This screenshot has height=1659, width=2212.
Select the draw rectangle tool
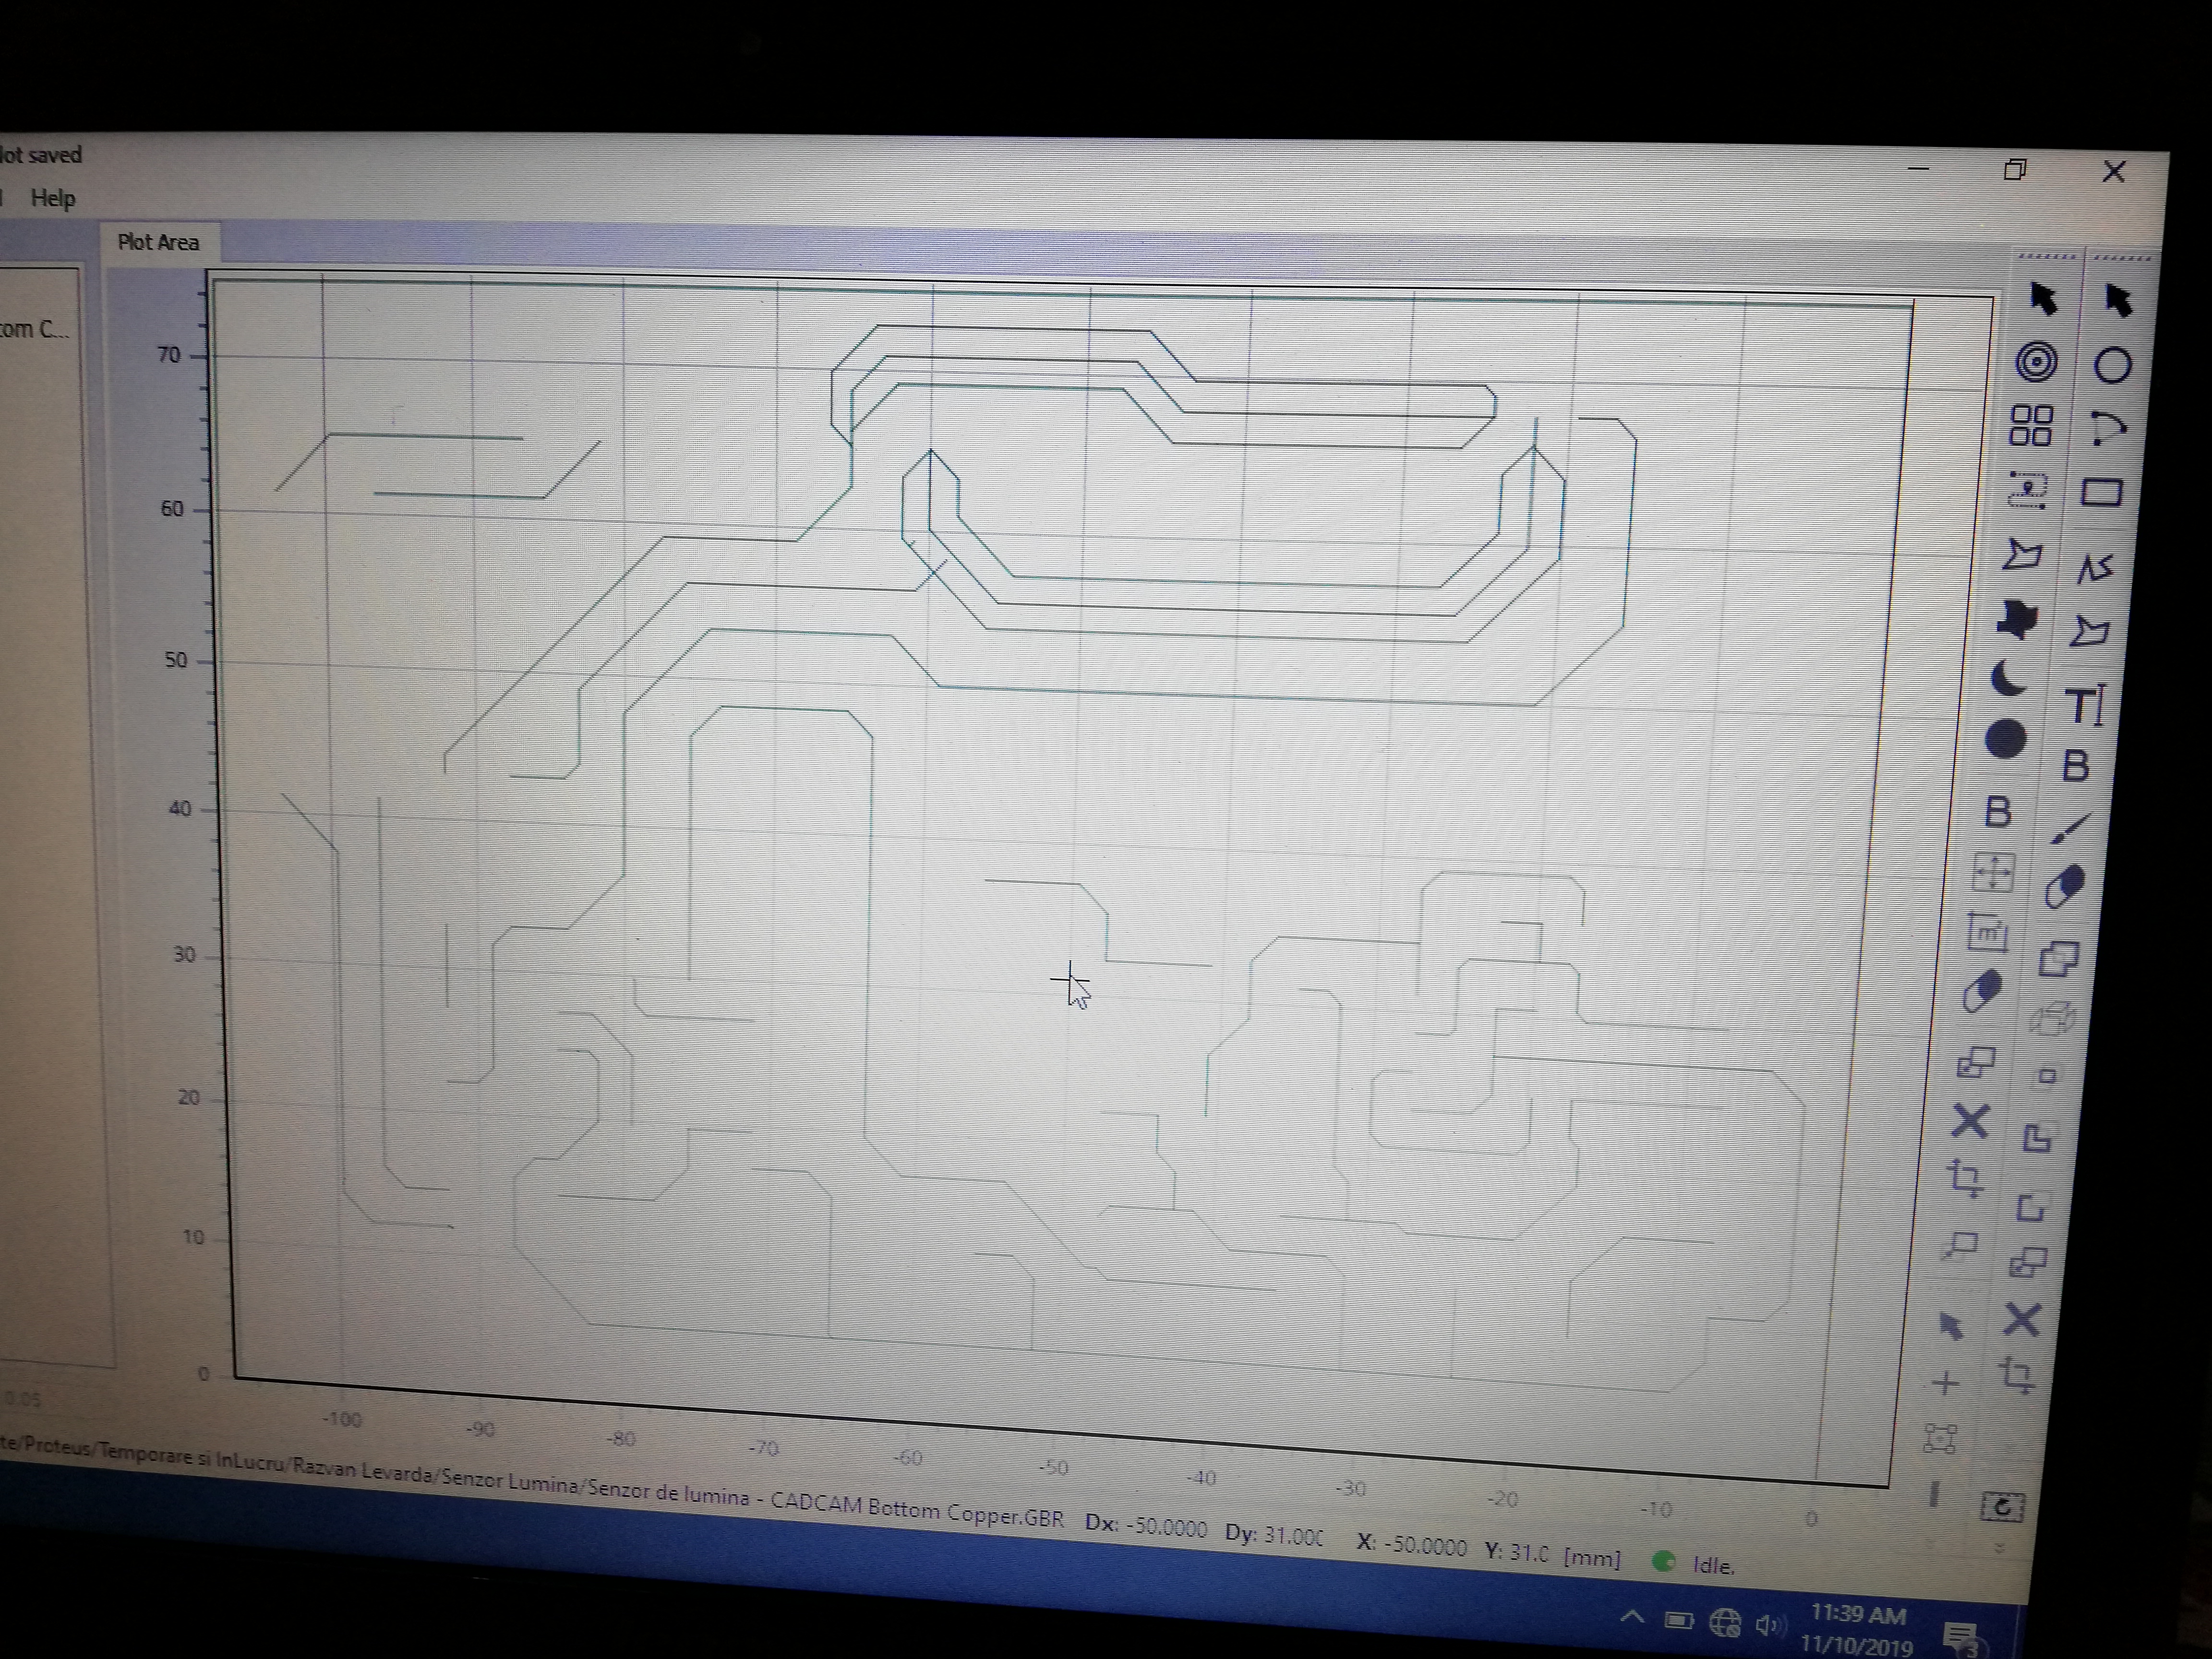[x=2101, y=493]
